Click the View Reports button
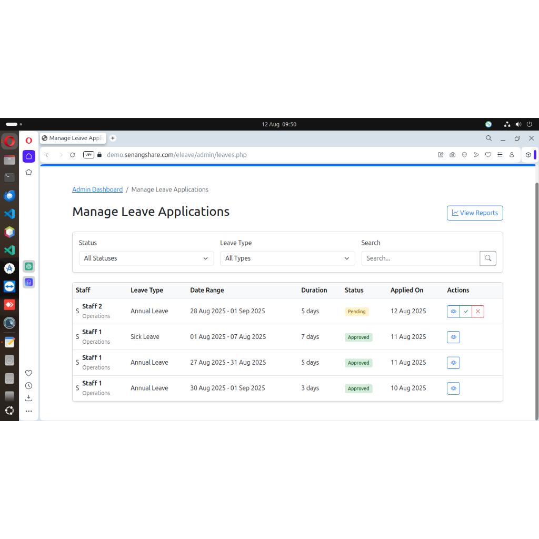 tap(475, 213)
